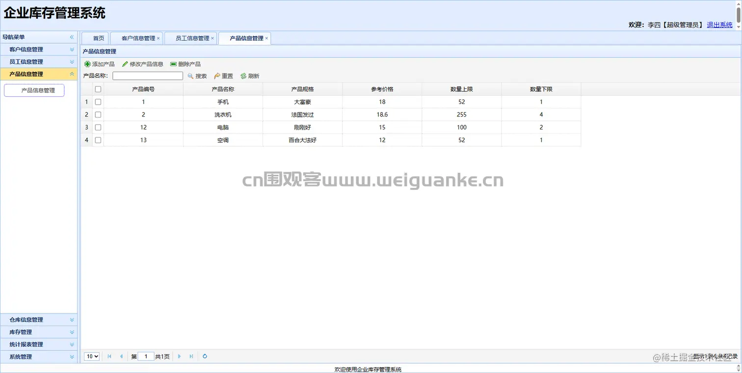
Task: Sort by 产品编号 column header
Action: (143, 89)
